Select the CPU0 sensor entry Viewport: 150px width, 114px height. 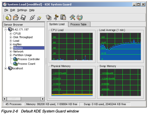[17, 34]
